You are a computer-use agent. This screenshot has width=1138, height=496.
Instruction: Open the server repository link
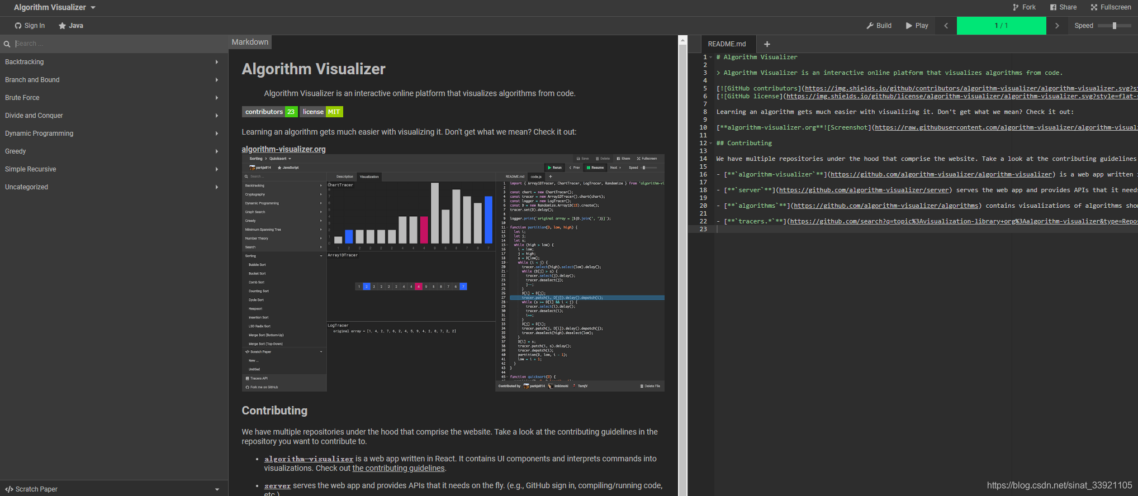[277, 486]
